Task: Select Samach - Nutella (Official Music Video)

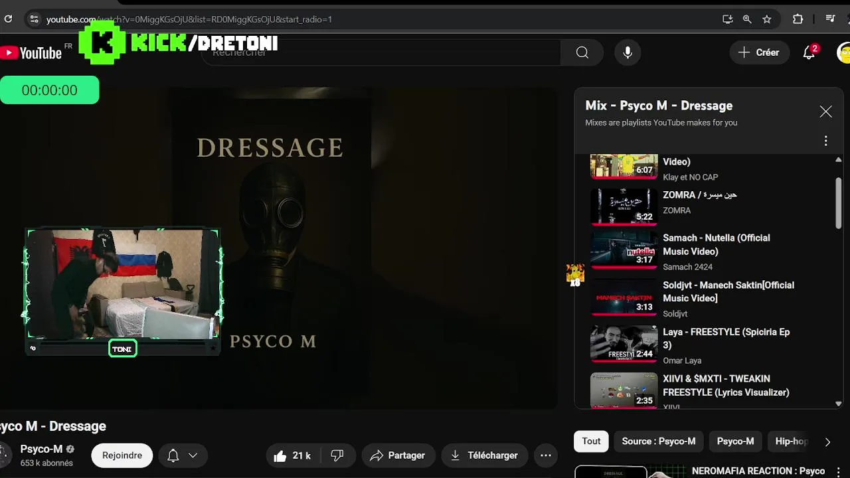Action: 717,244
